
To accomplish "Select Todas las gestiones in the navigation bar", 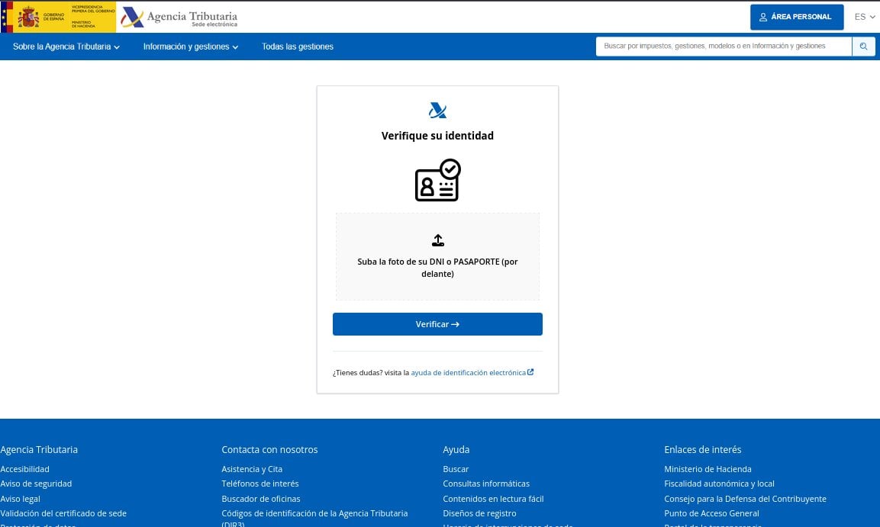I will [297, 47].
